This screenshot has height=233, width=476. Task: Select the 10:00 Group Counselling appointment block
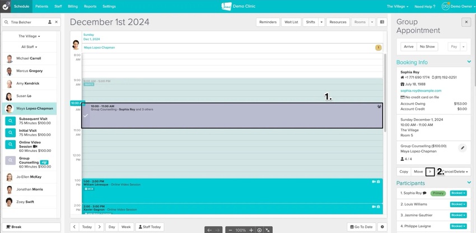[232, 116]
